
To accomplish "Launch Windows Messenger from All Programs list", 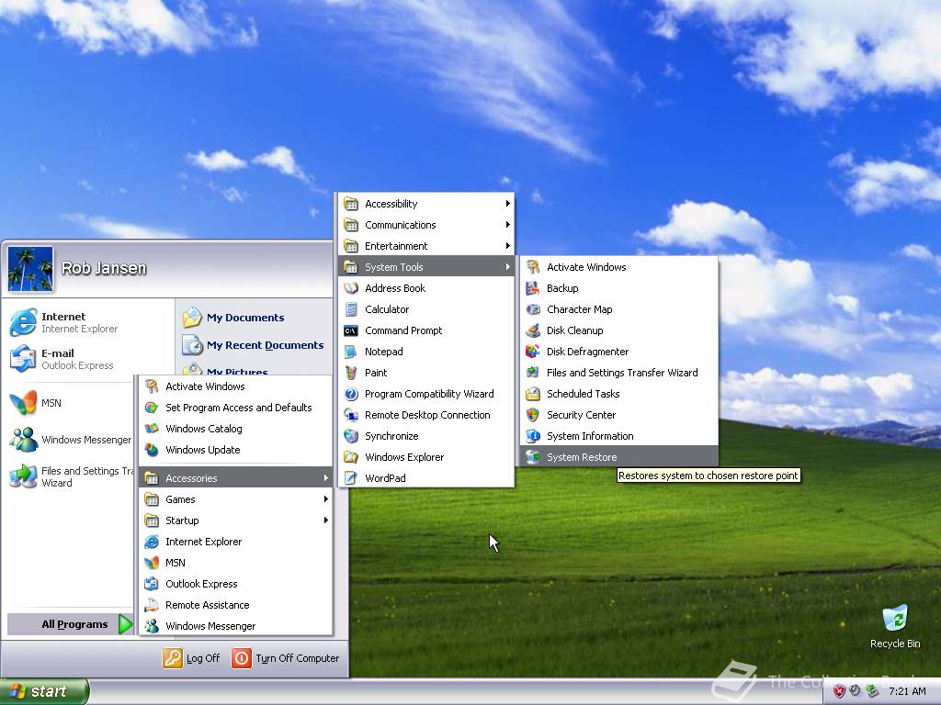I will click(235, 626).
